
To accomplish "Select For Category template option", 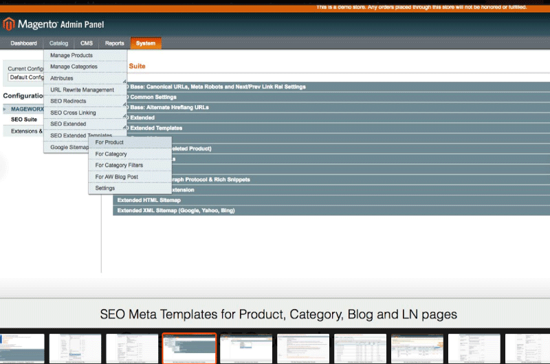I will click(x=130, y=154).
